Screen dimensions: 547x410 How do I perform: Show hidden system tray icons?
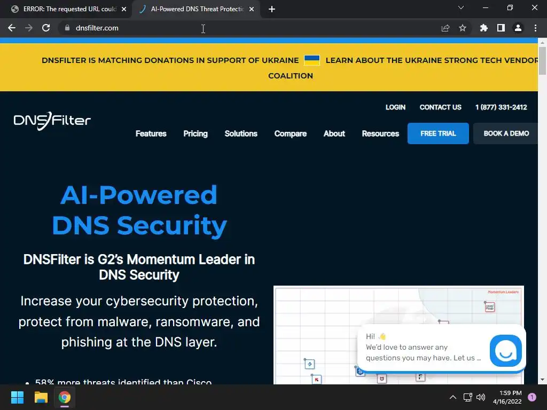(453, 397)
